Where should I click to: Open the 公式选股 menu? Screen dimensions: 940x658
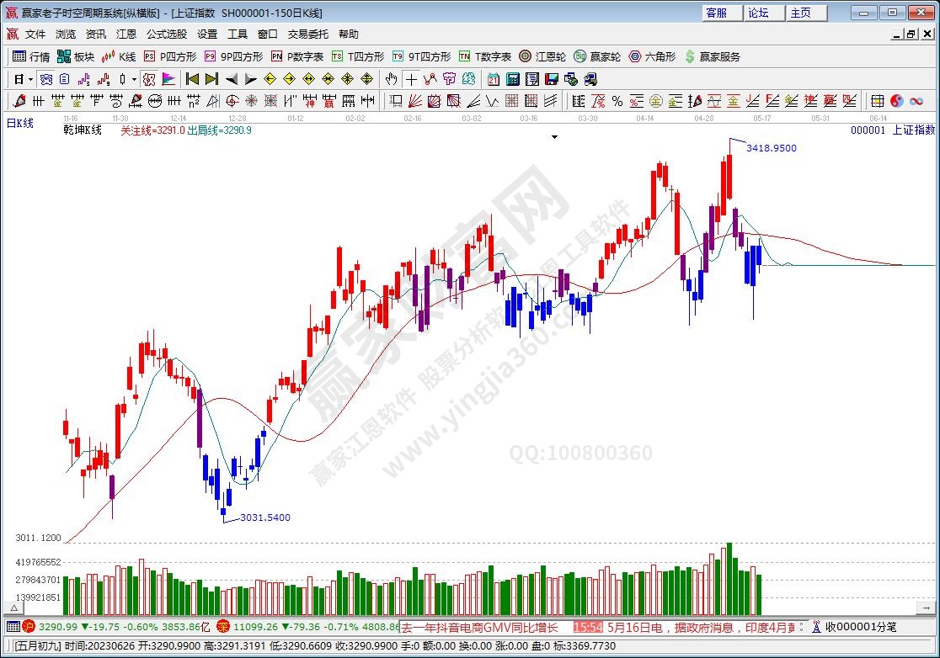(x=167, y=34)
